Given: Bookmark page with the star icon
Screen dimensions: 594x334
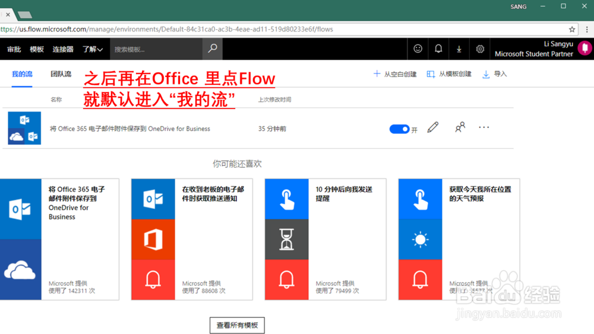Looking at the screenshot, I should (572, 29).
